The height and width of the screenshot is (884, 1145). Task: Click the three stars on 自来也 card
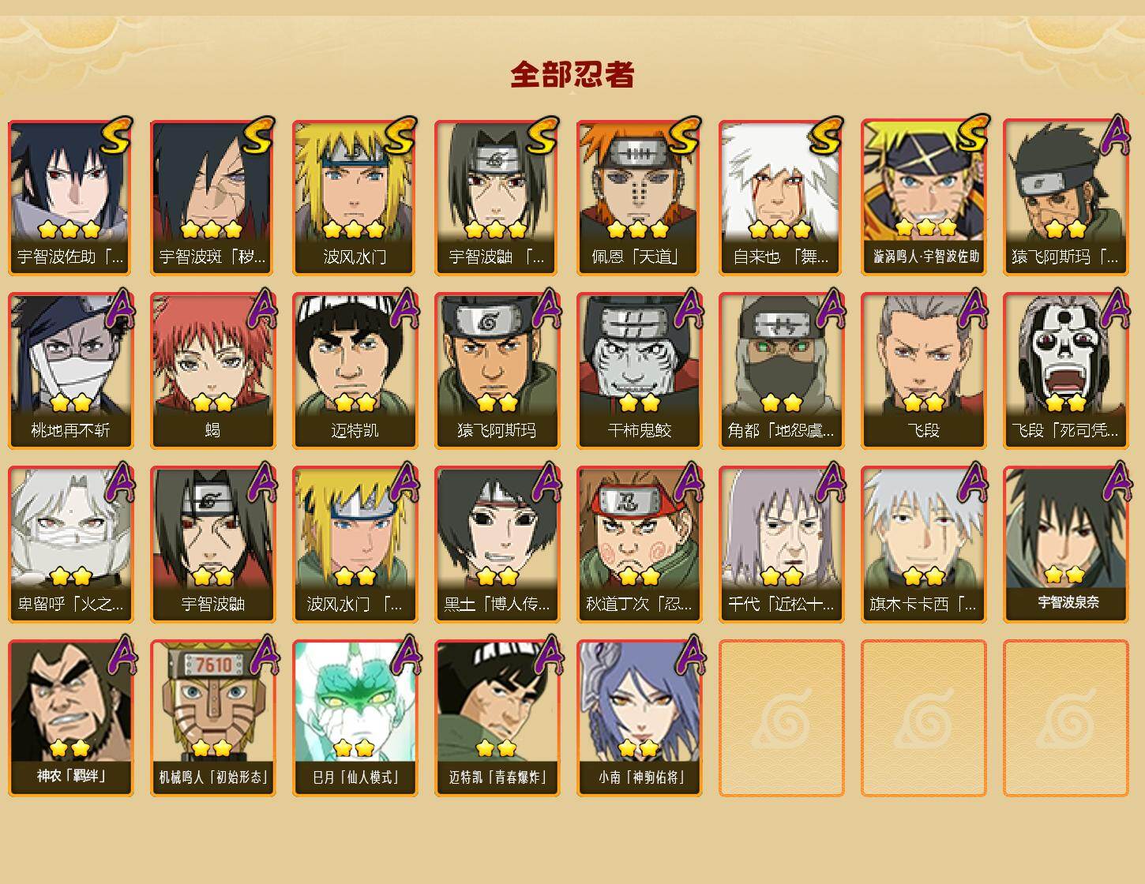pyautogui.click(x=780, y=230)
